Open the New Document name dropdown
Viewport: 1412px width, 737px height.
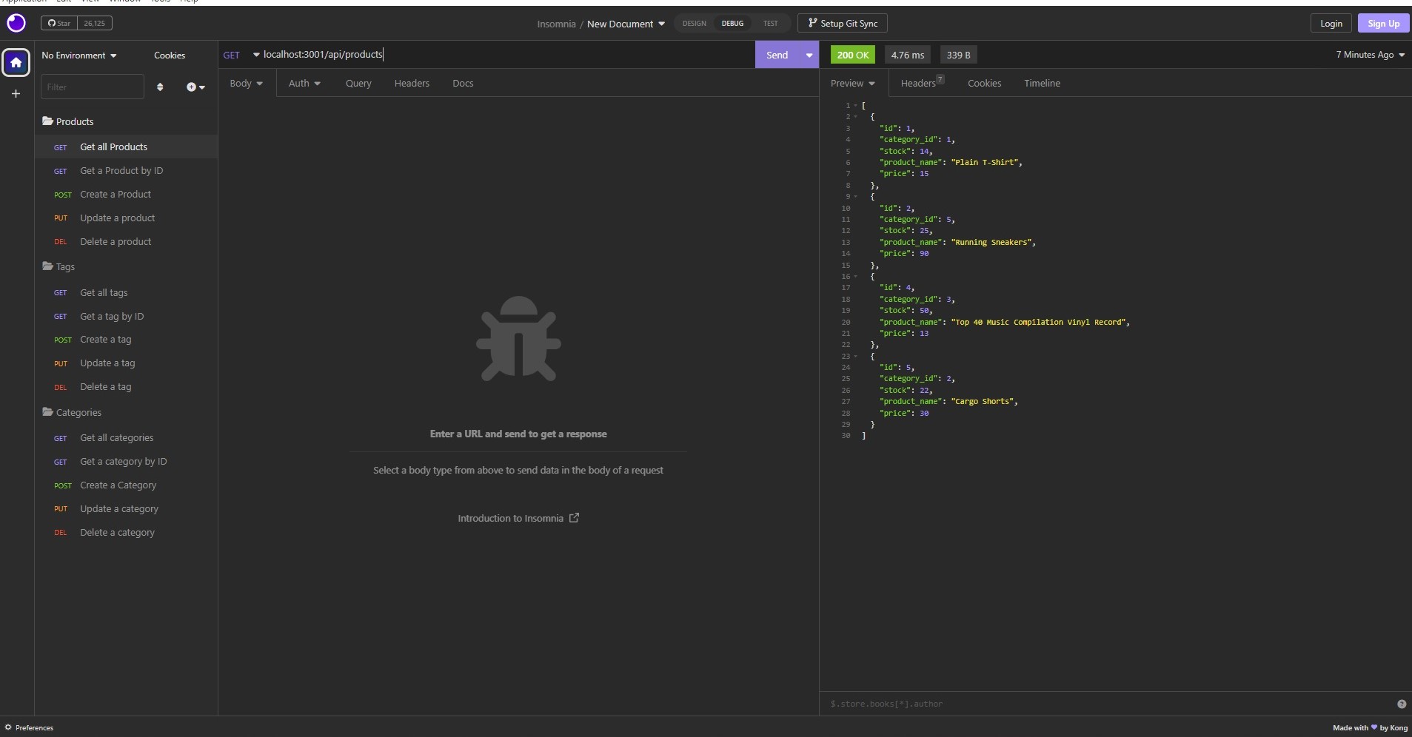point(626,24)
